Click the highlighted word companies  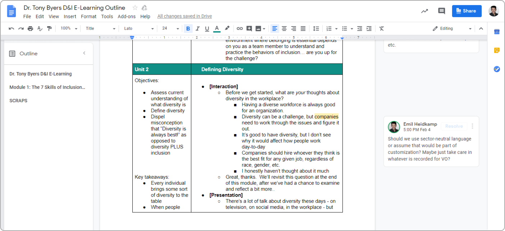point(327,117)
